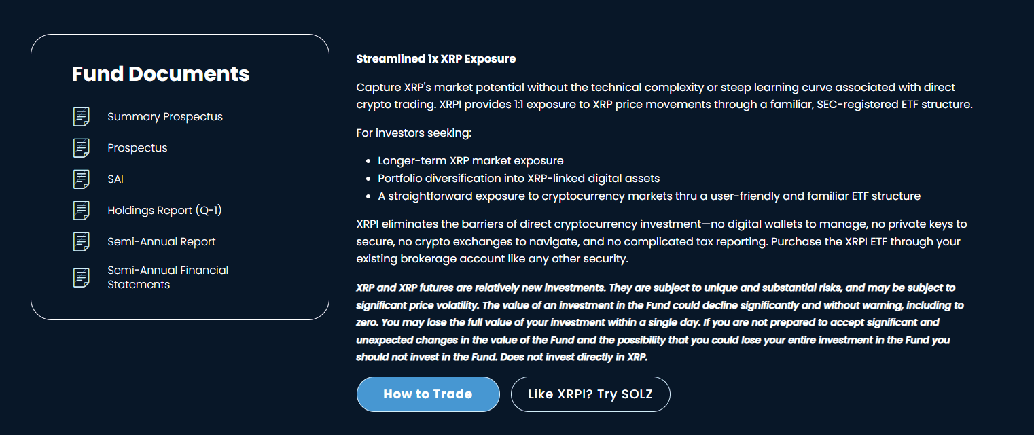The width and height of the screenshot is (1034, 435).
Task: Click the Summary Prospectus document icon
Action: point(81,116)
